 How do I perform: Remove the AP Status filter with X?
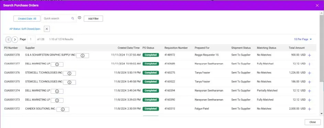[47, 29]
